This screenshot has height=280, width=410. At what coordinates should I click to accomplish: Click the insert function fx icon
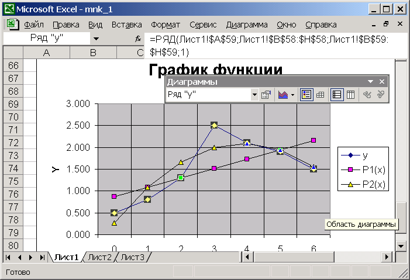[x=138, y=39]
